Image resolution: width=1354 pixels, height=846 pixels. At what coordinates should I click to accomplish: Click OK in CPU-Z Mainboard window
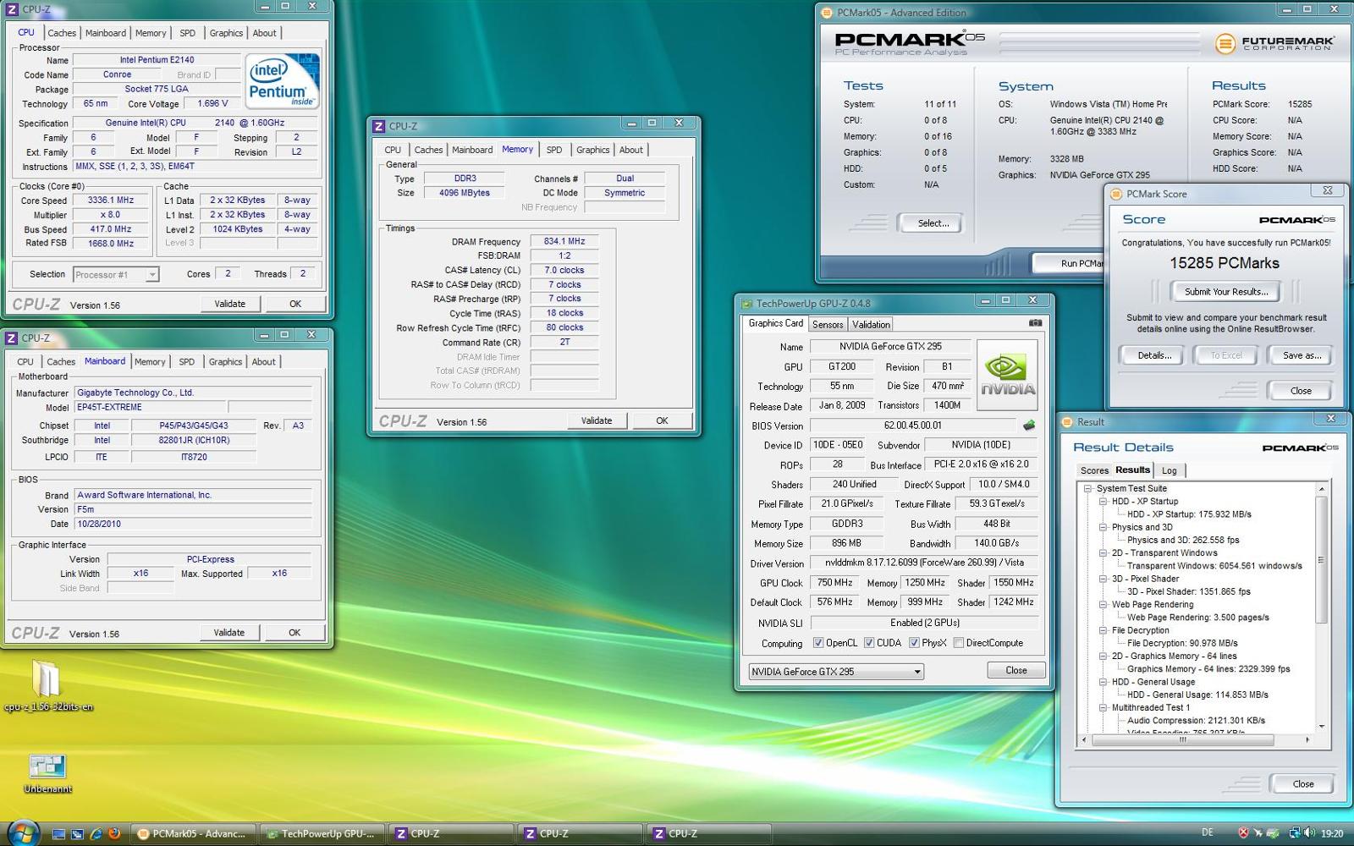(x=294, y=632)
